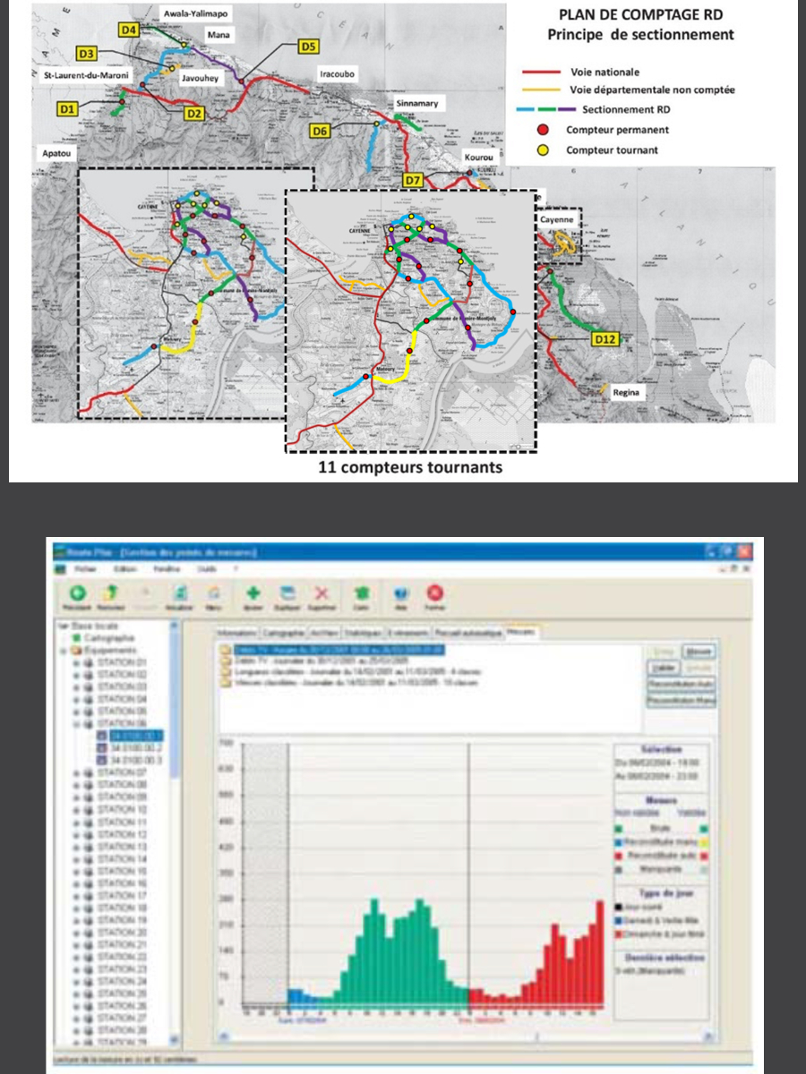Click the red Fermer toolbar icon
This screenshot has height=1074, width=806.
435,593
